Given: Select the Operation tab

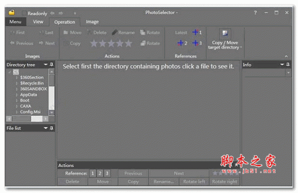Looking at the screenshot, I should tap(65, 22).
